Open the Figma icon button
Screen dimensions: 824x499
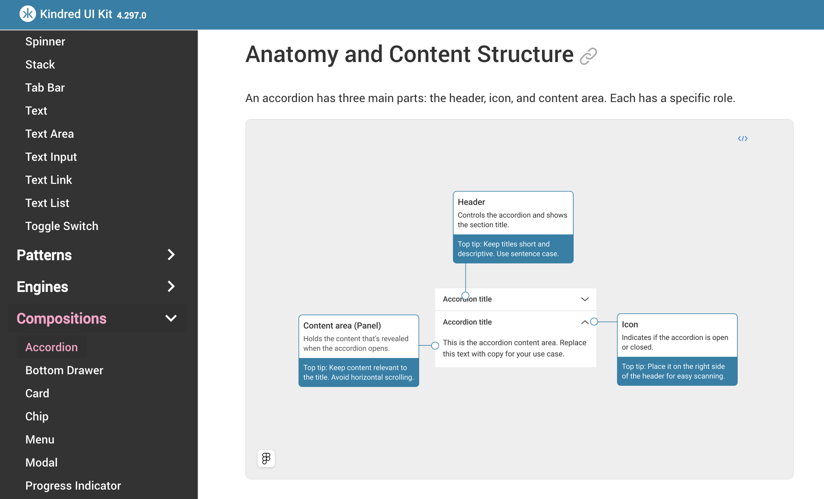pyautogui.click(x=266, y=458)
